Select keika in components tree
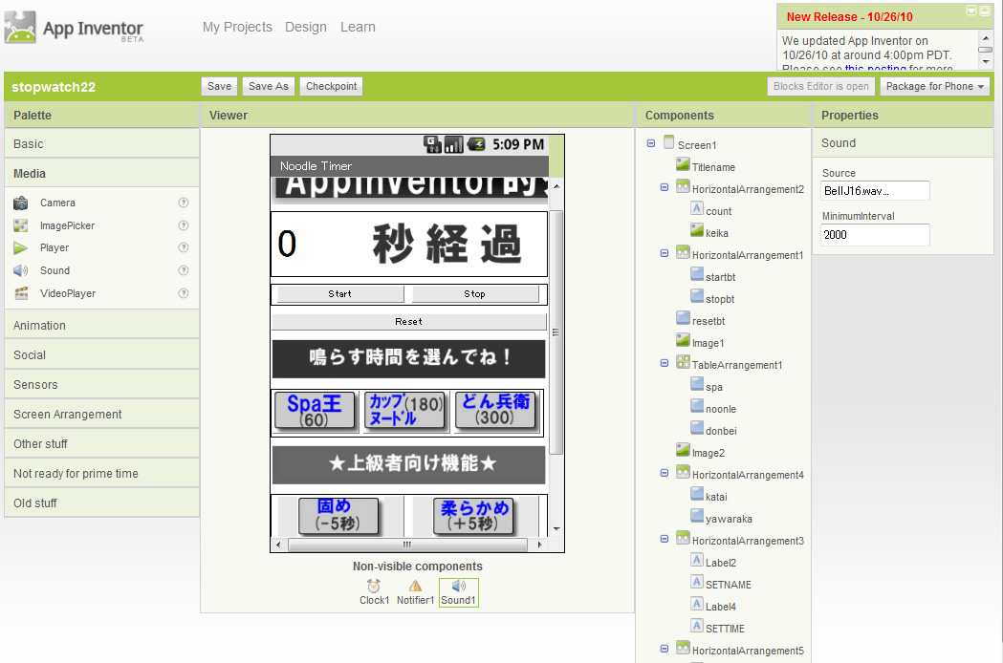This screenshot has width=1003, height=663. click(717, 233)
